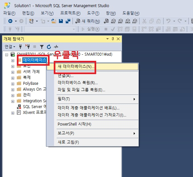Open the 편집(E) menu
This screenshot has height=177, width=193.
click(28, 13)
